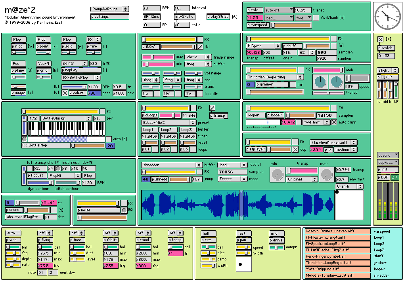Click the BPM2ms button
404x281 pixels.
pos(151,17)
